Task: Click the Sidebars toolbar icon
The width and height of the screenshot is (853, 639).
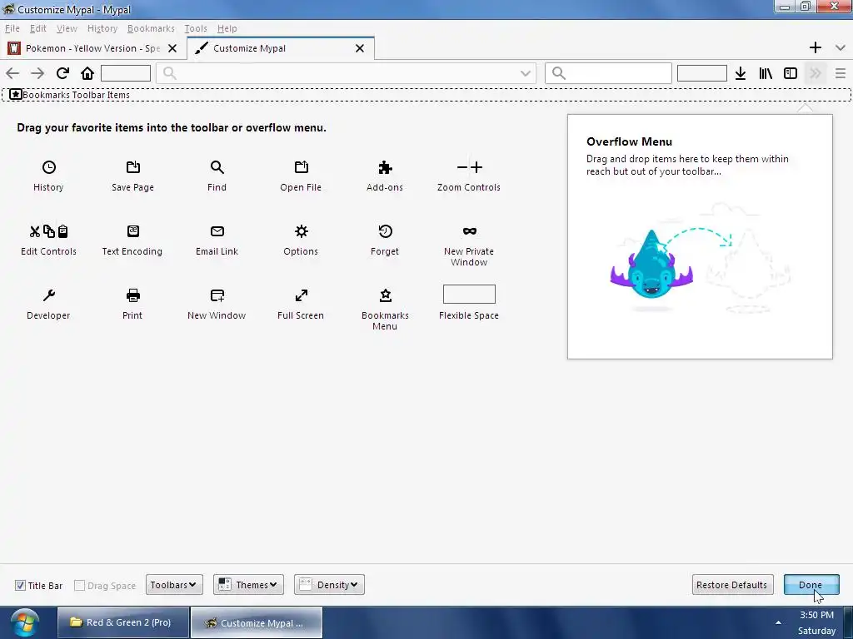Action: tap(791, 73)
